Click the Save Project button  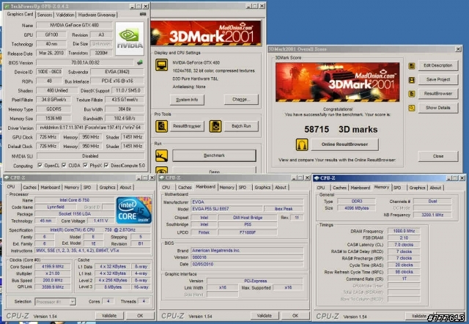438,80
